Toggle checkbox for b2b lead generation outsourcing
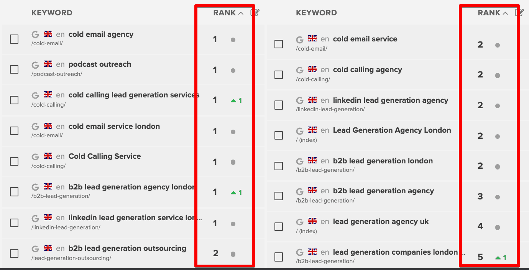The height and width of the screenshot is (270, 529). (14, 253)
